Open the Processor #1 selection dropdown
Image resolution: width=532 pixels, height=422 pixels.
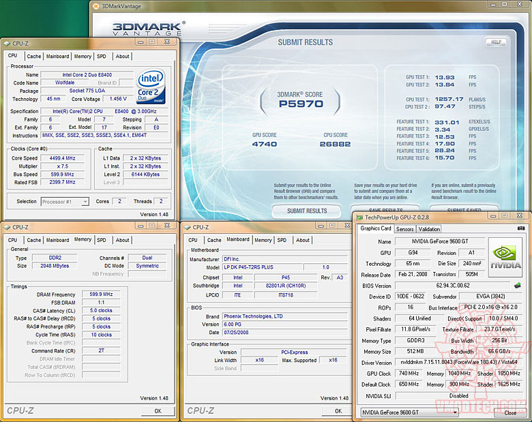pos(65,202)
